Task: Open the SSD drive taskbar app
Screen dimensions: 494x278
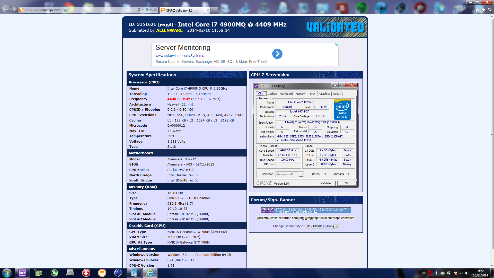Action: click(x=70, y=273)
